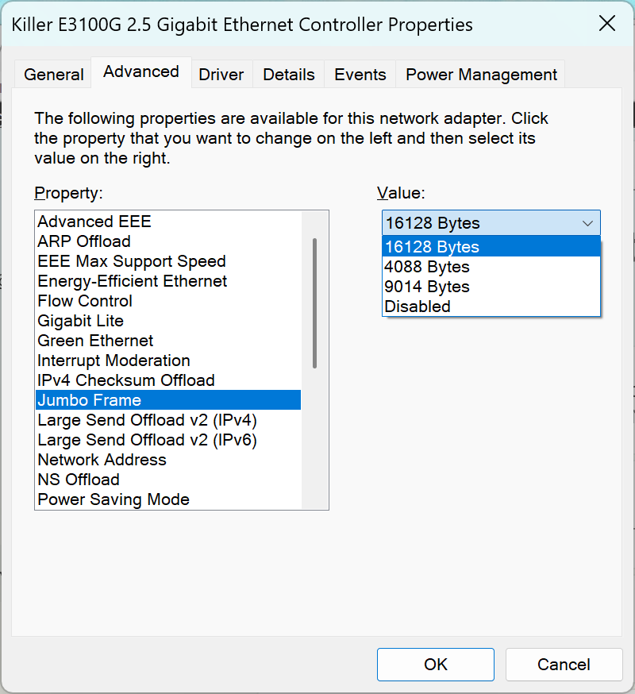635x694 pixels.
Task: Select ARP Offload property
Action: point(168,241)
